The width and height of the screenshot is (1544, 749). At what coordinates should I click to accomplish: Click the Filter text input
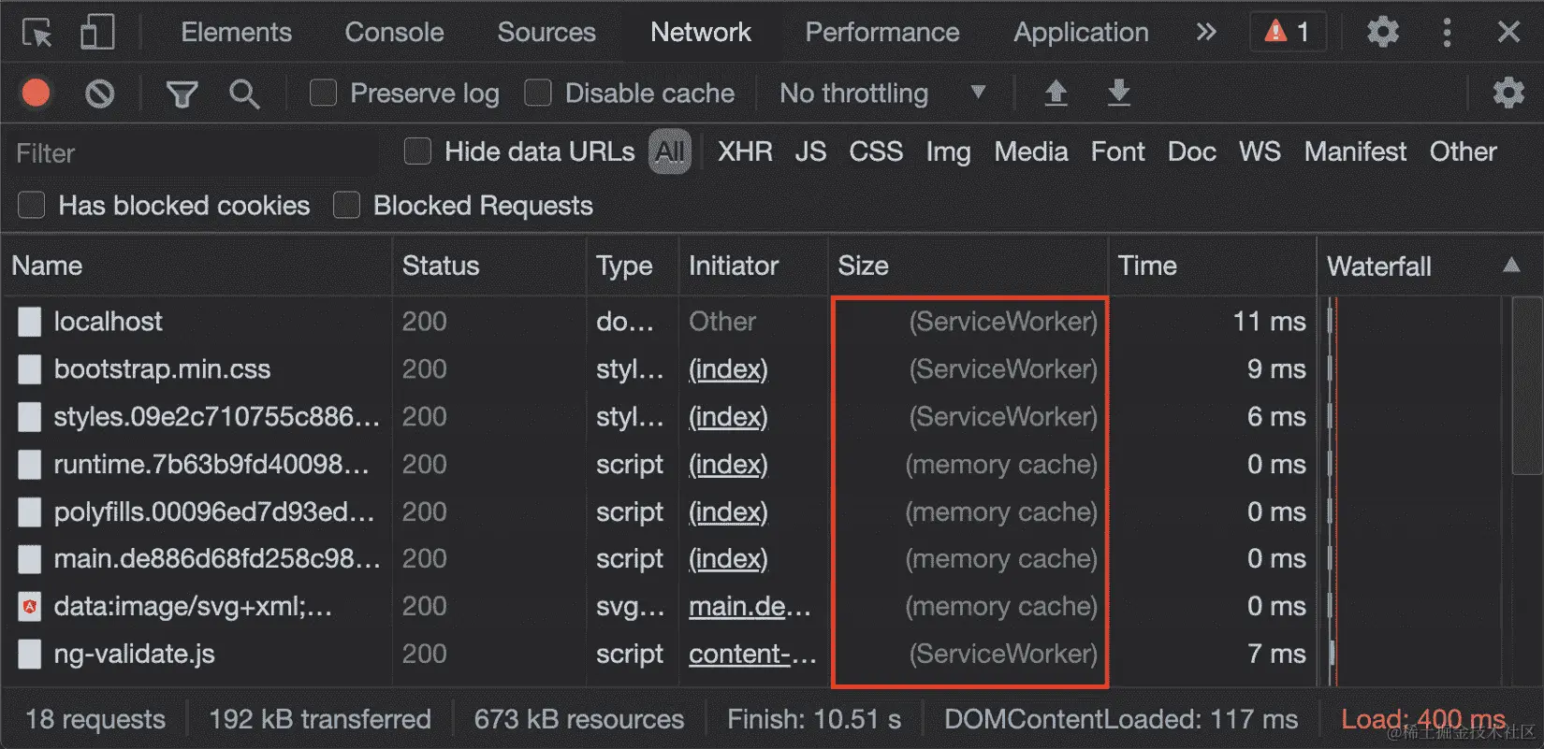coord(192,153)
